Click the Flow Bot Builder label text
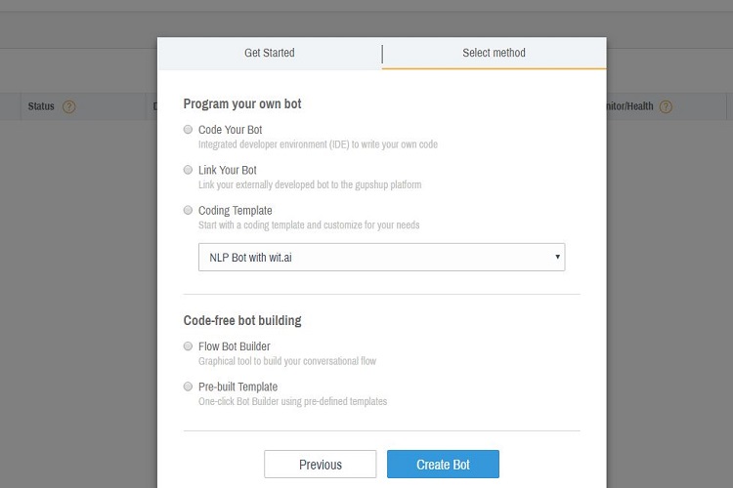 pyautogui.click(x=235, y=346)
